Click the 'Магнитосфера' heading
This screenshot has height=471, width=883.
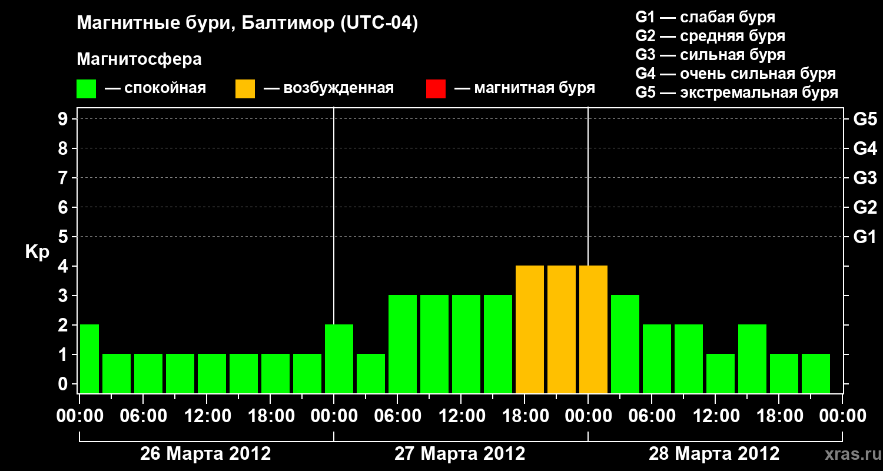tap(140, 59)
